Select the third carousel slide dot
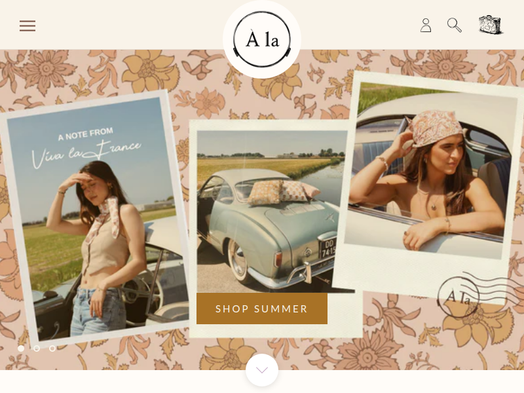 (x=52, y=348)
